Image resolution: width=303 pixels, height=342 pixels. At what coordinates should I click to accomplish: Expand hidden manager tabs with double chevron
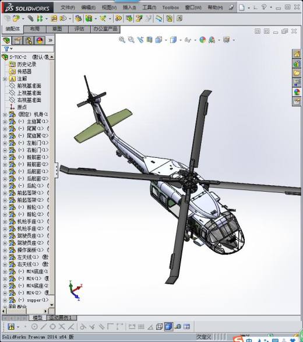tap(50, 41)
